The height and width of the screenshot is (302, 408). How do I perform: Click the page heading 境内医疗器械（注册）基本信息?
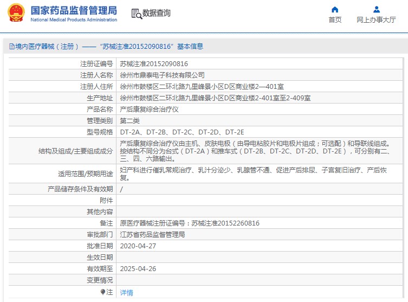pyautogui.click(x=106, y=47)
